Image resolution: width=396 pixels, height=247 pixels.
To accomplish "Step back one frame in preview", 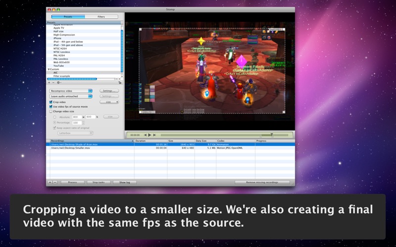I will (x=145, y=135).
